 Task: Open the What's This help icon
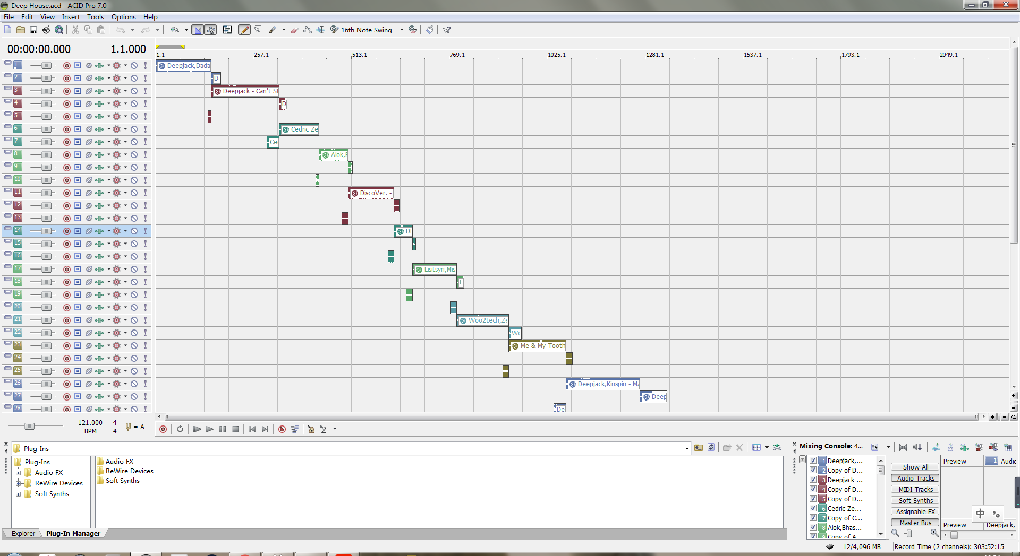(x=447, y=30)
